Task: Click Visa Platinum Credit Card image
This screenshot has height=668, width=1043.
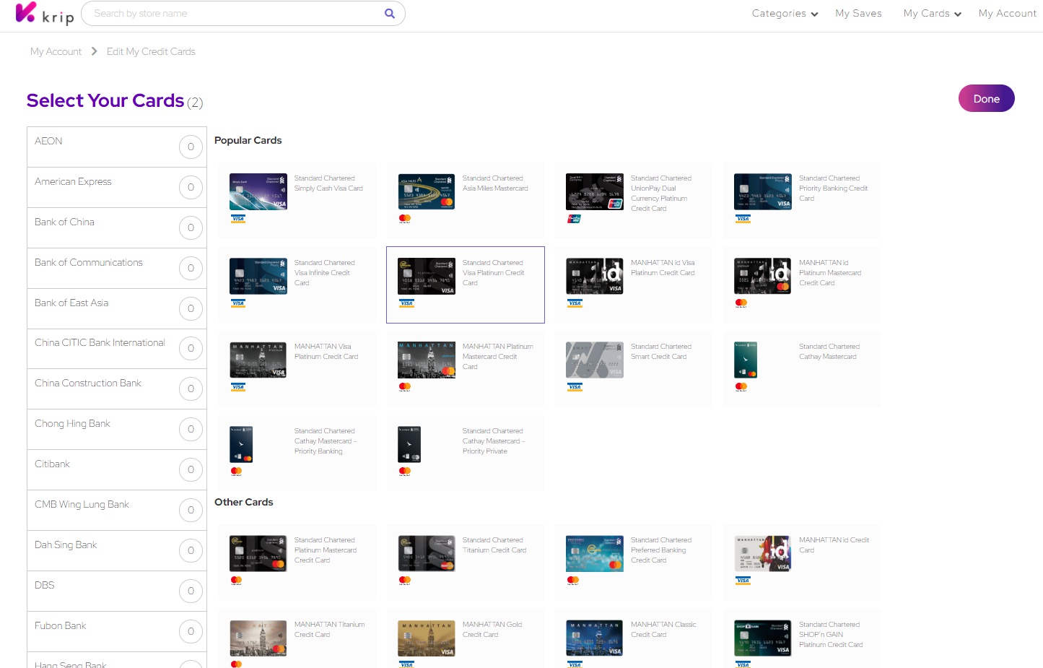Action: click(427, 276)
